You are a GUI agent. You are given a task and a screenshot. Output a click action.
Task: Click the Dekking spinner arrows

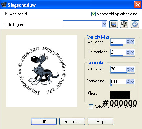point(128,69)
